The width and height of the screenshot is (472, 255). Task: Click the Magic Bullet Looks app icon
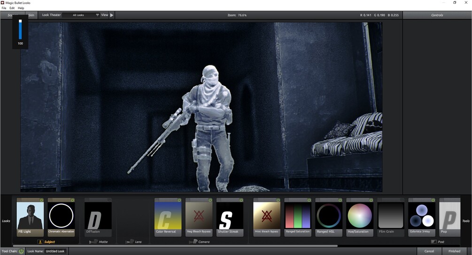[x=2, y=3]
